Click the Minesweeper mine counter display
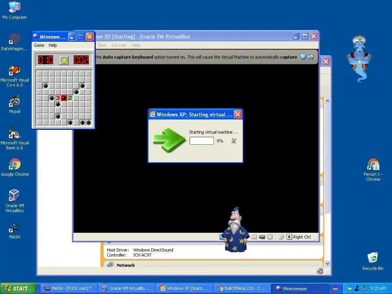Screen dimensions: 392x294 46,60
